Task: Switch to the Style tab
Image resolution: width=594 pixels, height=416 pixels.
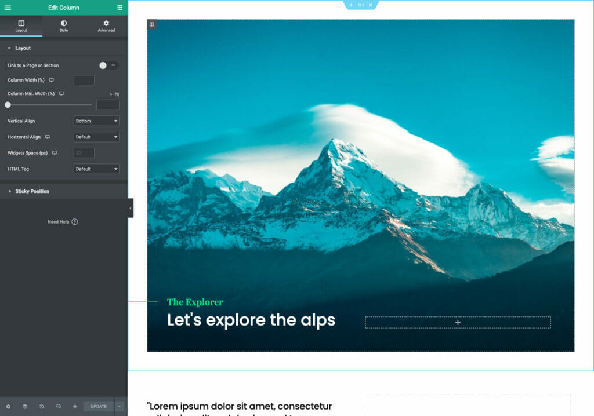Action: click(64, 26)
